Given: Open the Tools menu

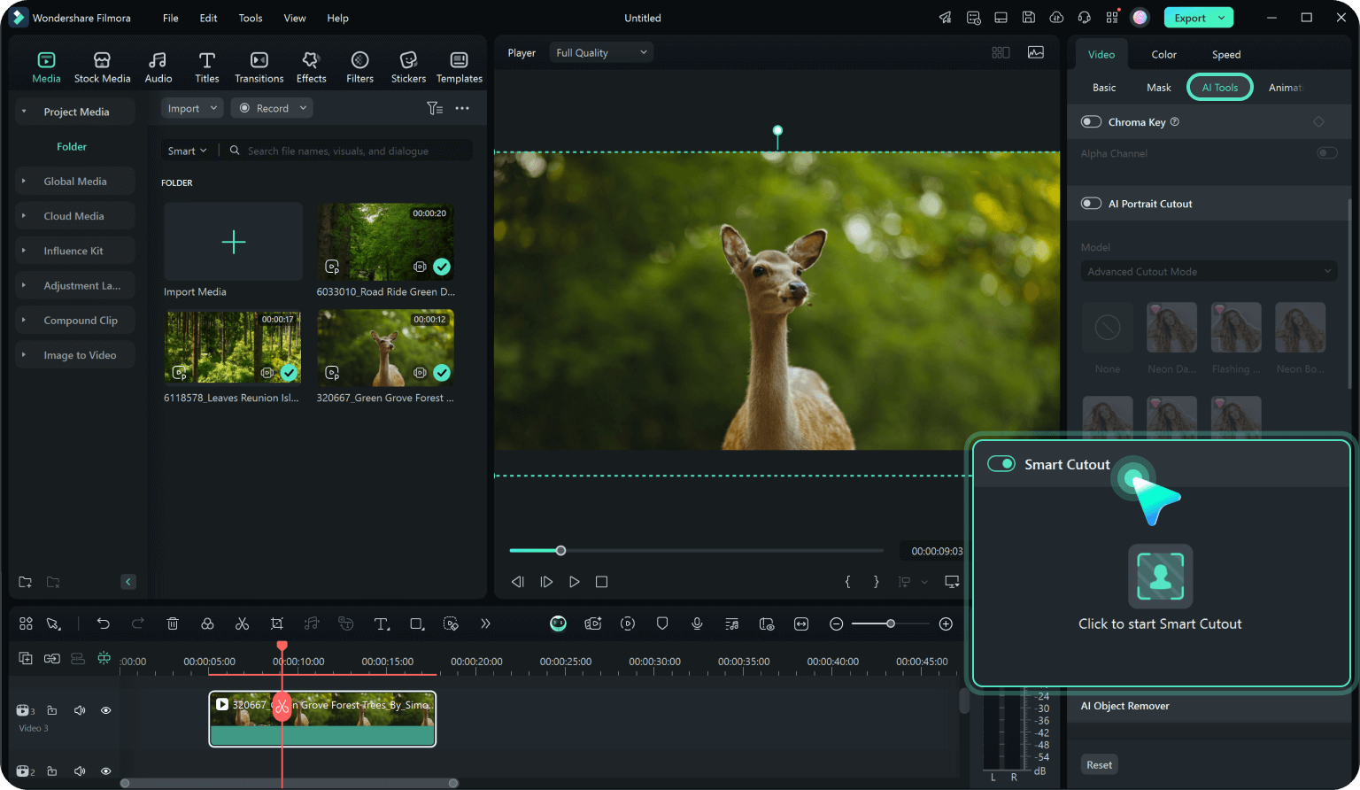Looking at the screenshot, I should (251, 18).
